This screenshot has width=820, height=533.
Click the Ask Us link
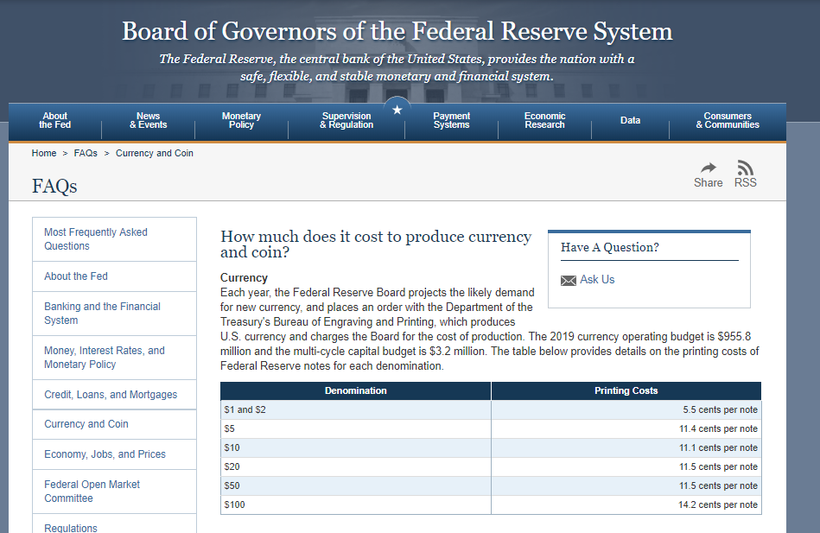click(597, 280)
